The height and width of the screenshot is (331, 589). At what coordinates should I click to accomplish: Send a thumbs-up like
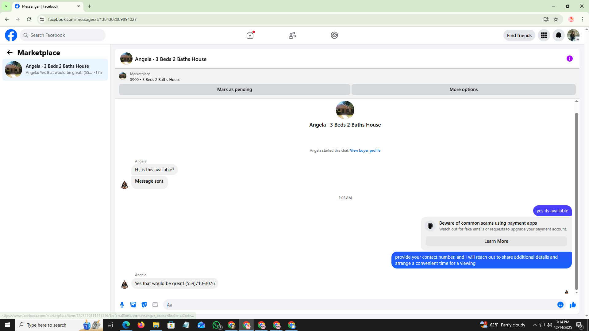(x=572, y=305)
